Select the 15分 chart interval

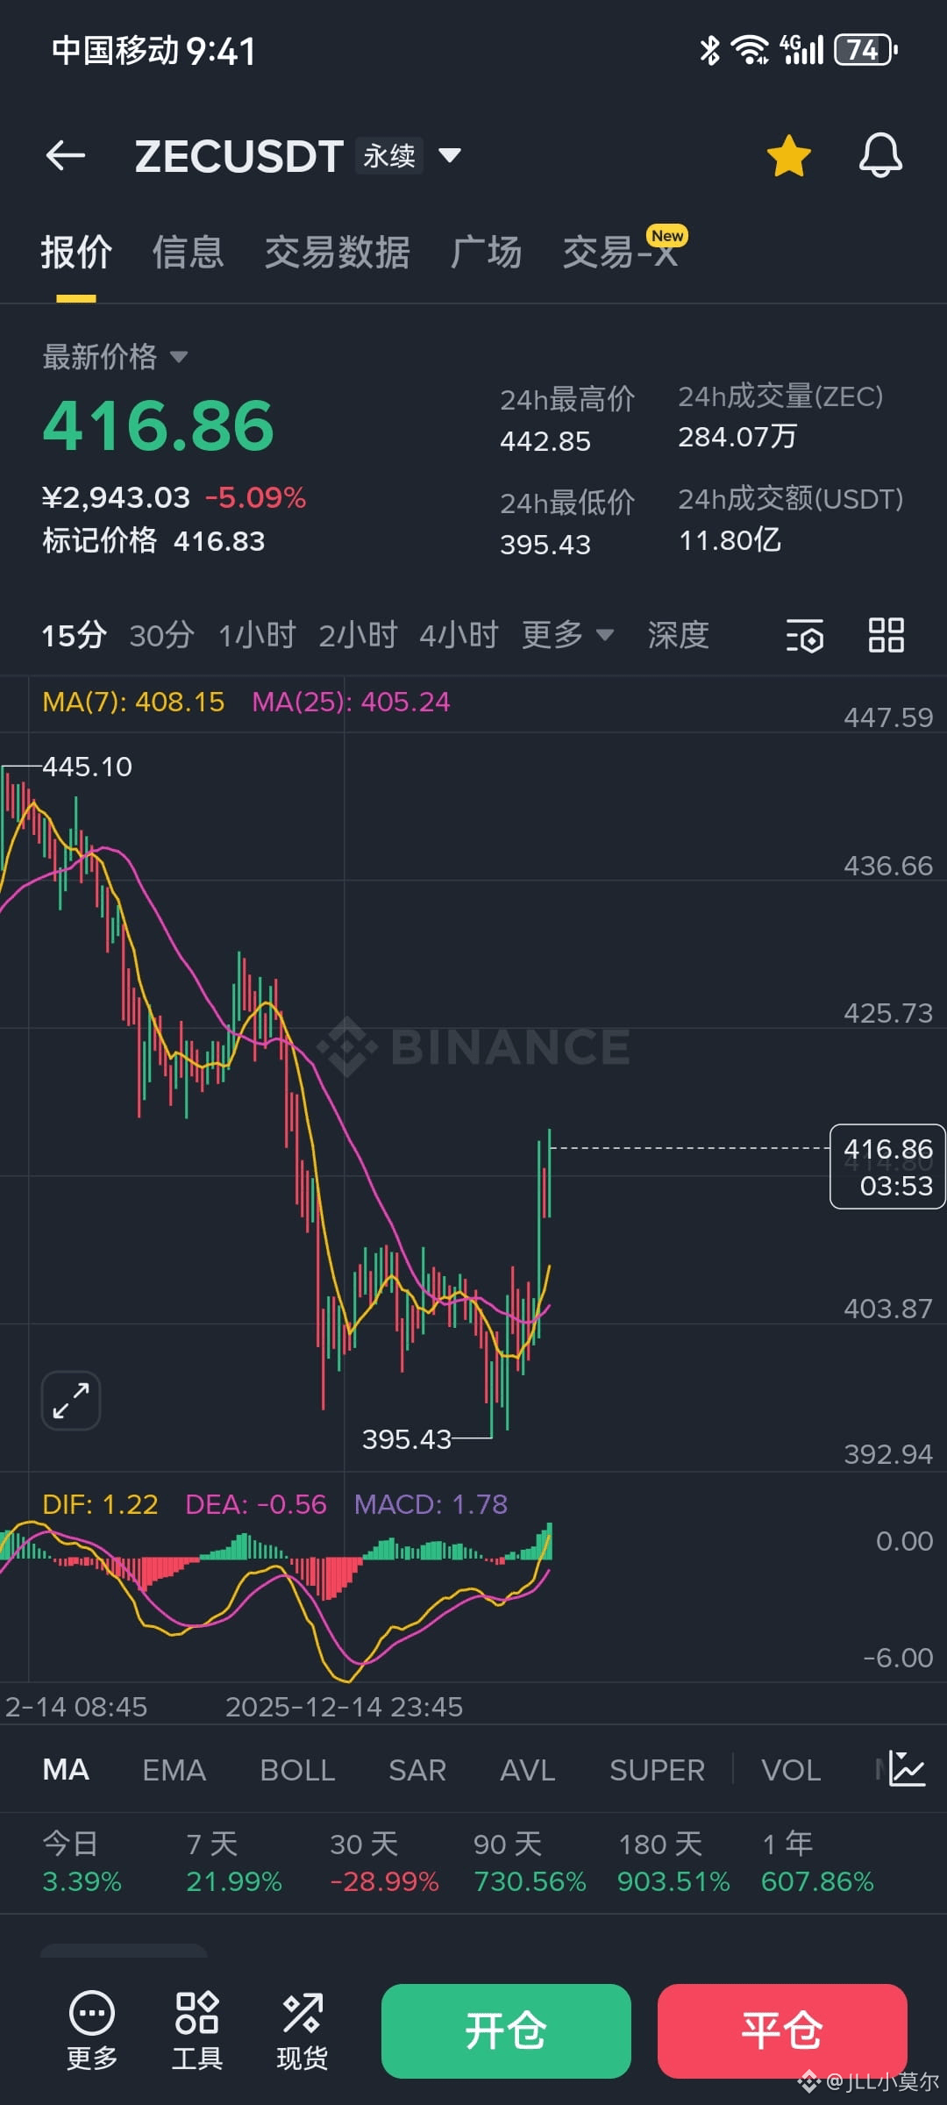74,635
